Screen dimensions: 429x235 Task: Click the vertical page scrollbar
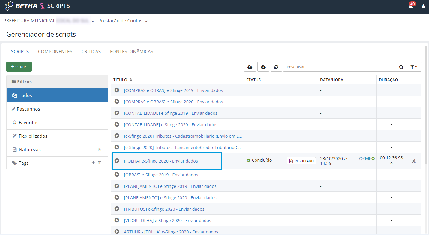coord(426,105)
